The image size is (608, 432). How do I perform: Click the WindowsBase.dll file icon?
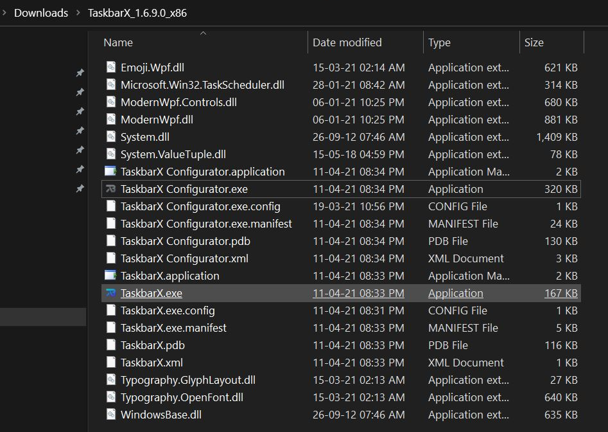[x=110, y=415]
